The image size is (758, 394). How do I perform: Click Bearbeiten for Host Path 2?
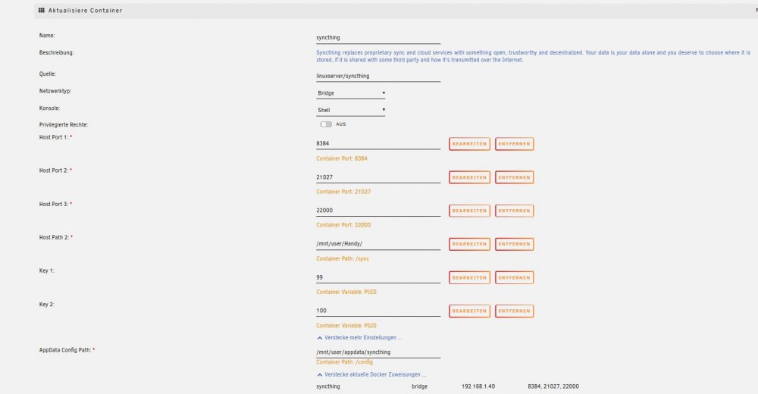coord(469,244)
